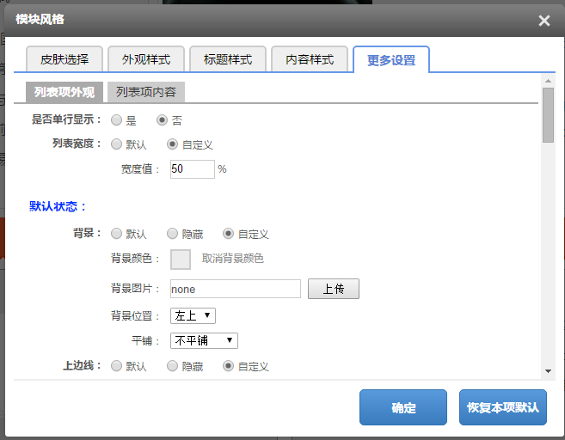
Task: Switch to 列表项内容 sub-tab
Action: 145,93
